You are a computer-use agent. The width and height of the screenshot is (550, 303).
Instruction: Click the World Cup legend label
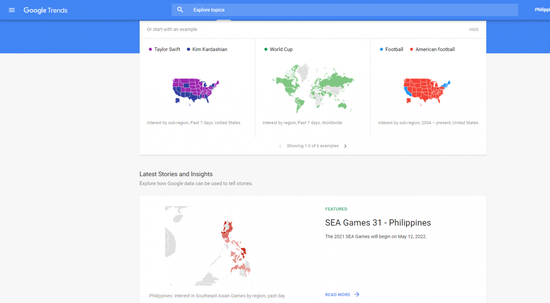281,49
